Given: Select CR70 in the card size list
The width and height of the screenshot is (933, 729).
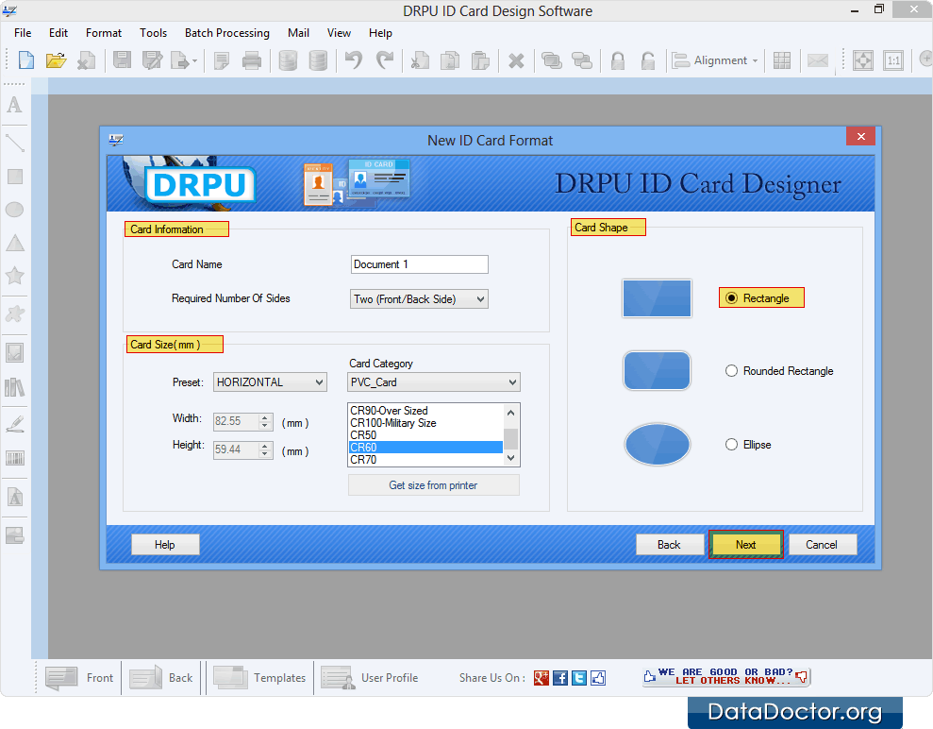Looking at the screenshot, I should 425,460.
